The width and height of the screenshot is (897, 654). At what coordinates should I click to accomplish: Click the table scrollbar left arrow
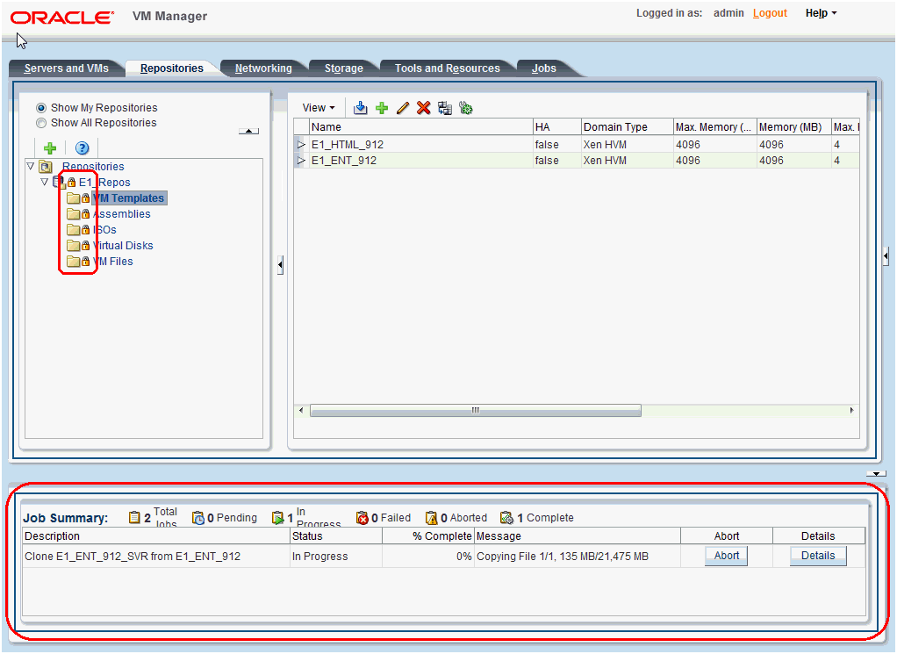301,410
